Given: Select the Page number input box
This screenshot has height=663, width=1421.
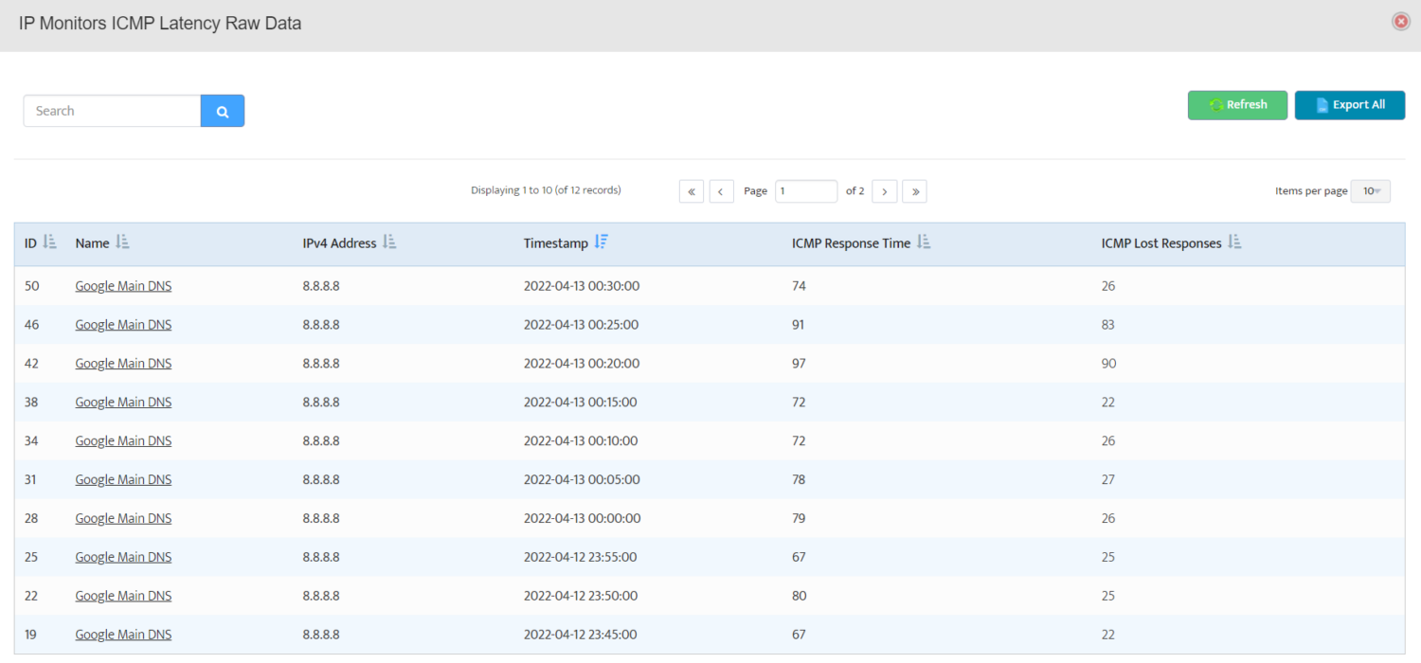Looking at the screenshot, I should 805,190.
